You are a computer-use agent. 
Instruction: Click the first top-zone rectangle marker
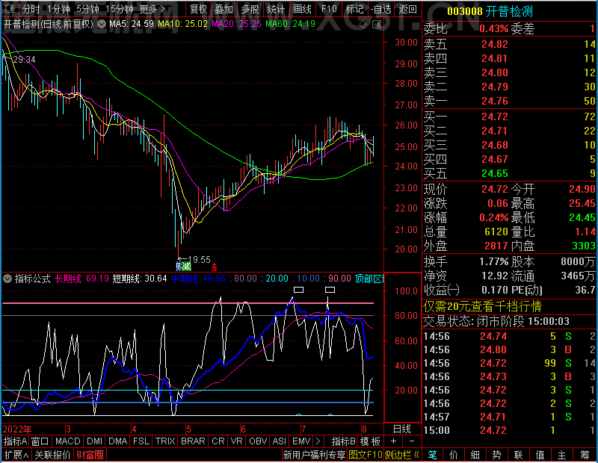[x=298, y=290]
